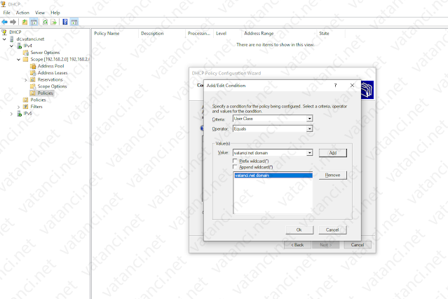Image resolution: width=448 pixels, height=299 pixels.
Task: Select 'vatanci.net domain' entry in values list
Action: 273,175
